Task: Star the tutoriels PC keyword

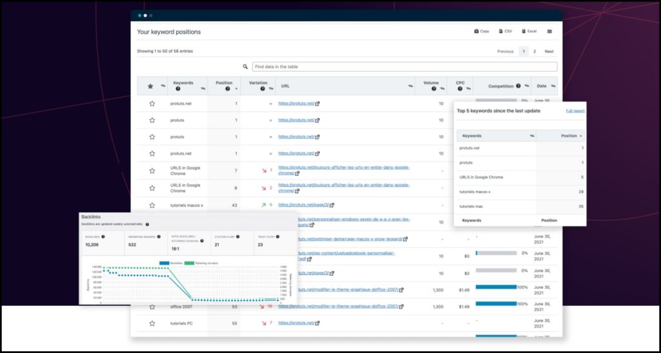Action: click(x=152, y=323)
